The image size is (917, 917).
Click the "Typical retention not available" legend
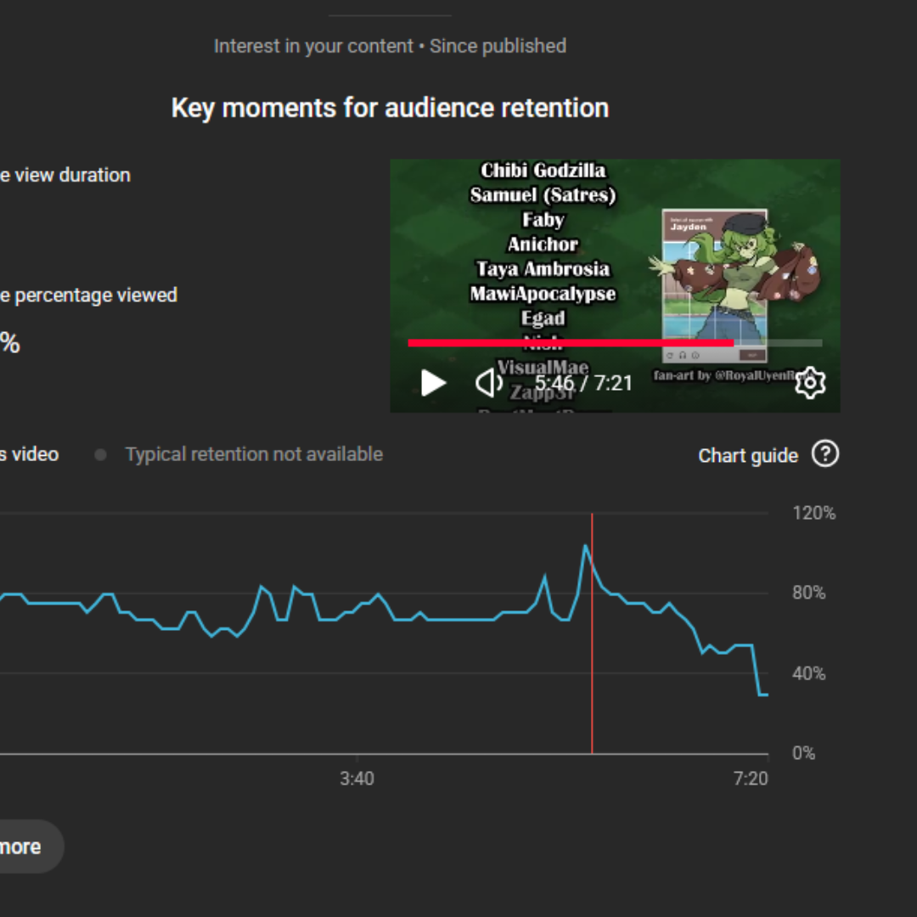(x=254, y=454)
